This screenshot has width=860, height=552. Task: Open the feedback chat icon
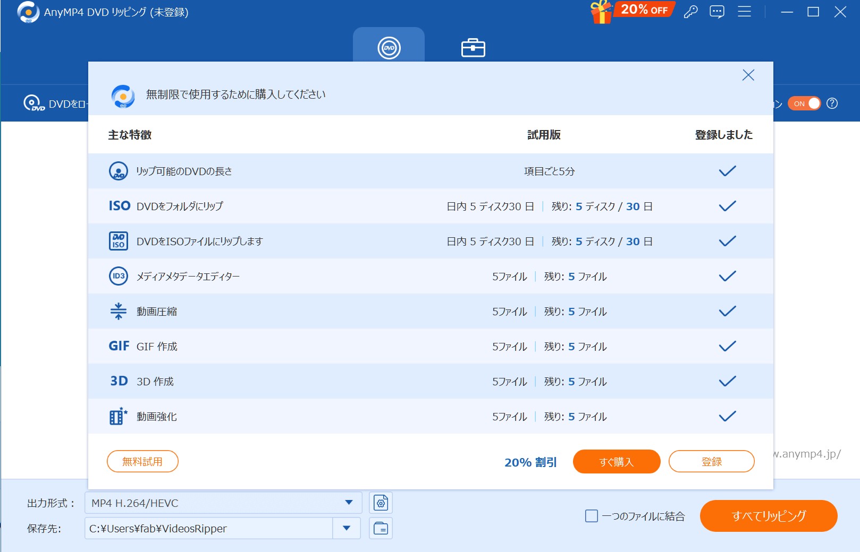point(717,12)
